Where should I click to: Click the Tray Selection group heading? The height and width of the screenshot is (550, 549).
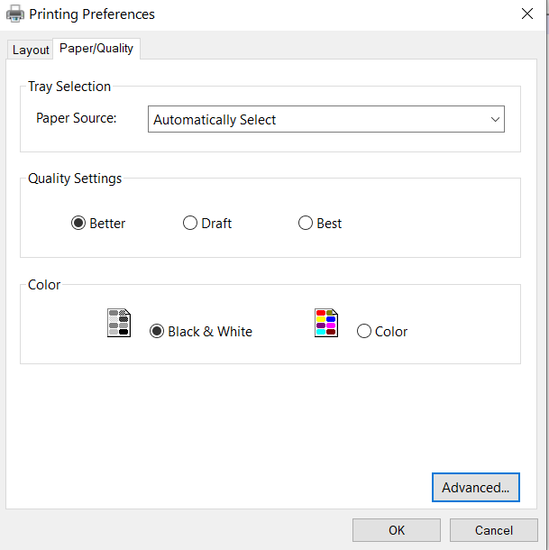pos(69,87)
